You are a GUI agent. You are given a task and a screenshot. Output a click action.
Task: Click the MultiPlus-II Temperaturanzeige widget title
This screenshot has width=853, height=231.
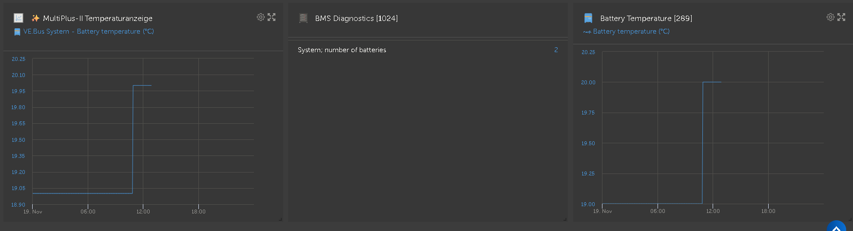97,19
